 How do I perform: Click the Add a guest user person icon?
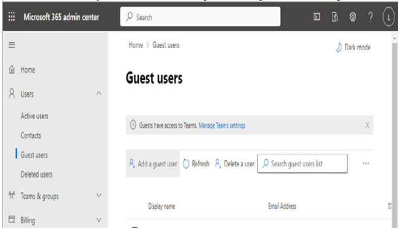(132, 163)
